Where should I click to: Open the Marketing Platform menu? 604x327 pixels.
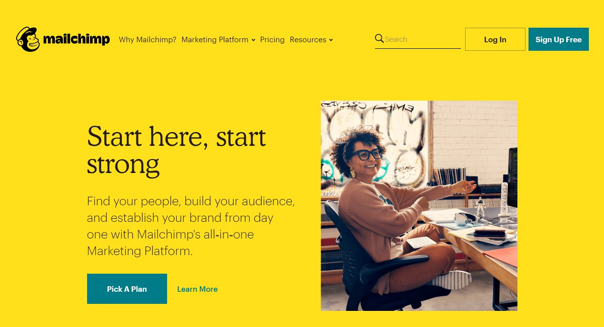coord(215,40)
